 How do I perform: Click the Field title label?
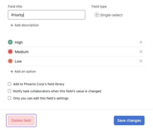15,6
